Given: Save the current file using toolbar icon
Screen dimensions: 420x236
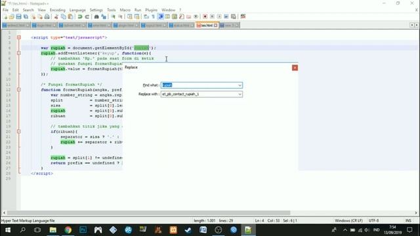Looking at the screenshot, I should point(18,16).
